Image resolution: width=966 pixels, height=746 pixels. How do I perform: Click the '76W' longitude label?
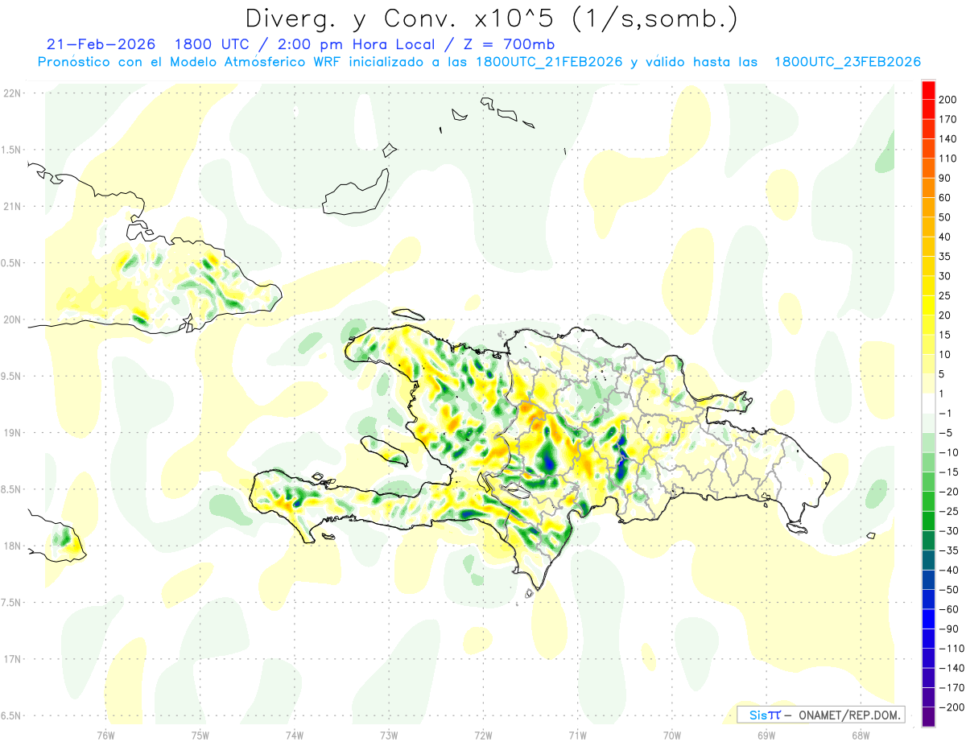click(x=105, y=735)
